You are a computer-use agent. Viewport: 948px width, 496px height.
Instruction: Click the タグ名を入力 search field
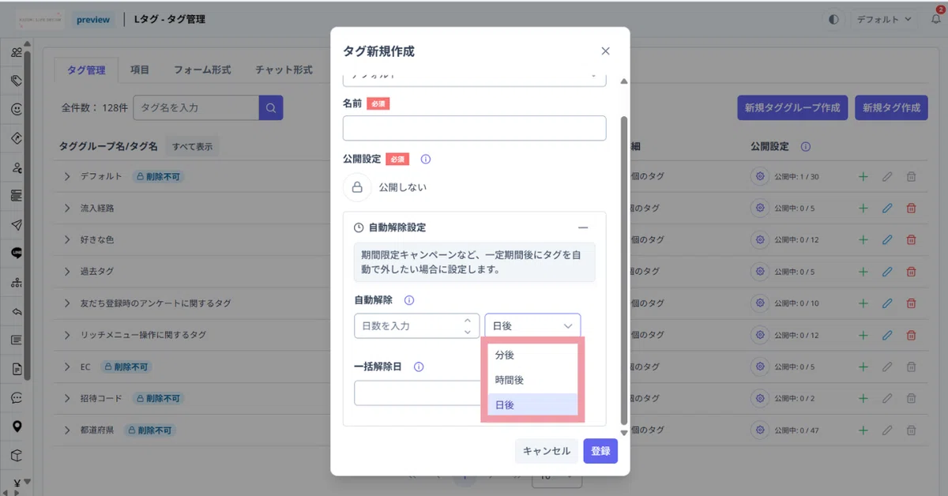(197, 107)
